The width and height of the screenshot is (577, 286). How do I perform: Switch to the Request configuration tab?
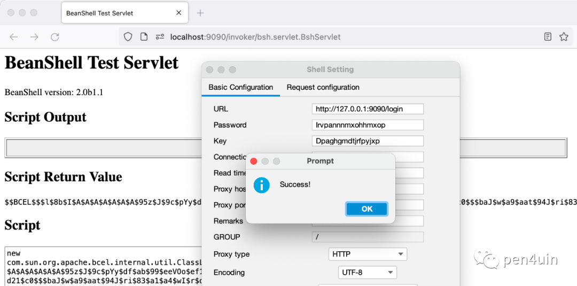click(323, 88)
